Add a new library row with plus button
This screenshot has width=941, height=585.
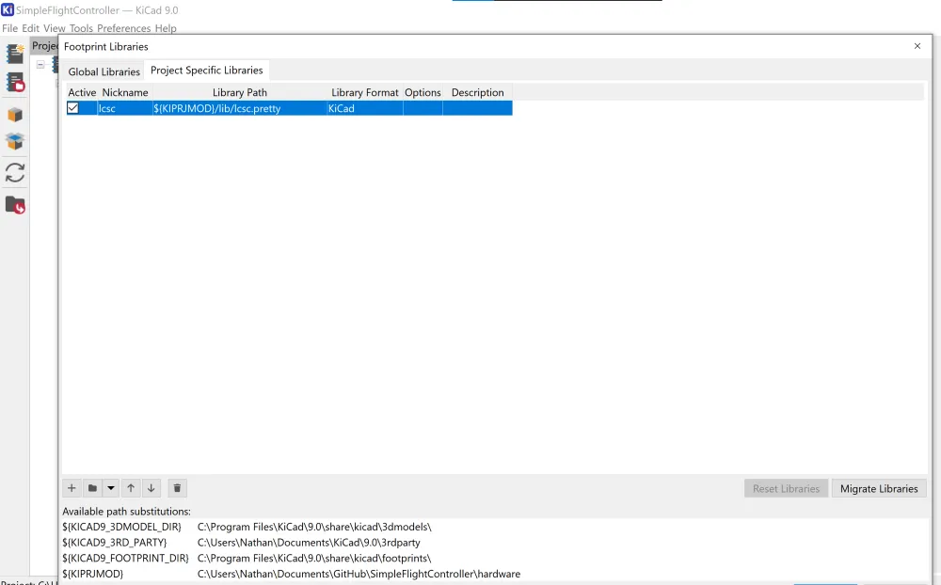pyautogui.click(x=72, y=488)
